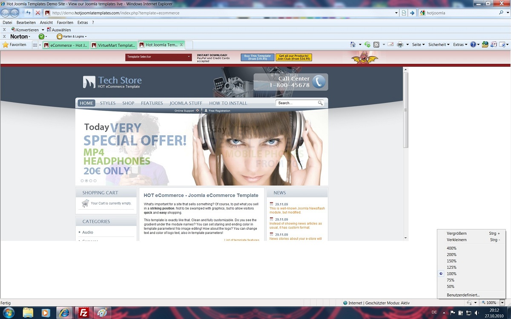Click the Auswählen toolbar button
The image size is (511, 319).
[59, 30]
